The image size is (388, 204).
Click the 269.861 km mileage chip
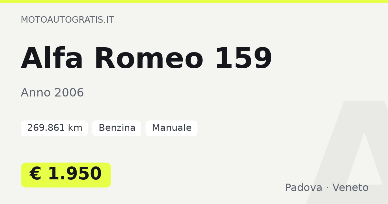coord(54,128)
